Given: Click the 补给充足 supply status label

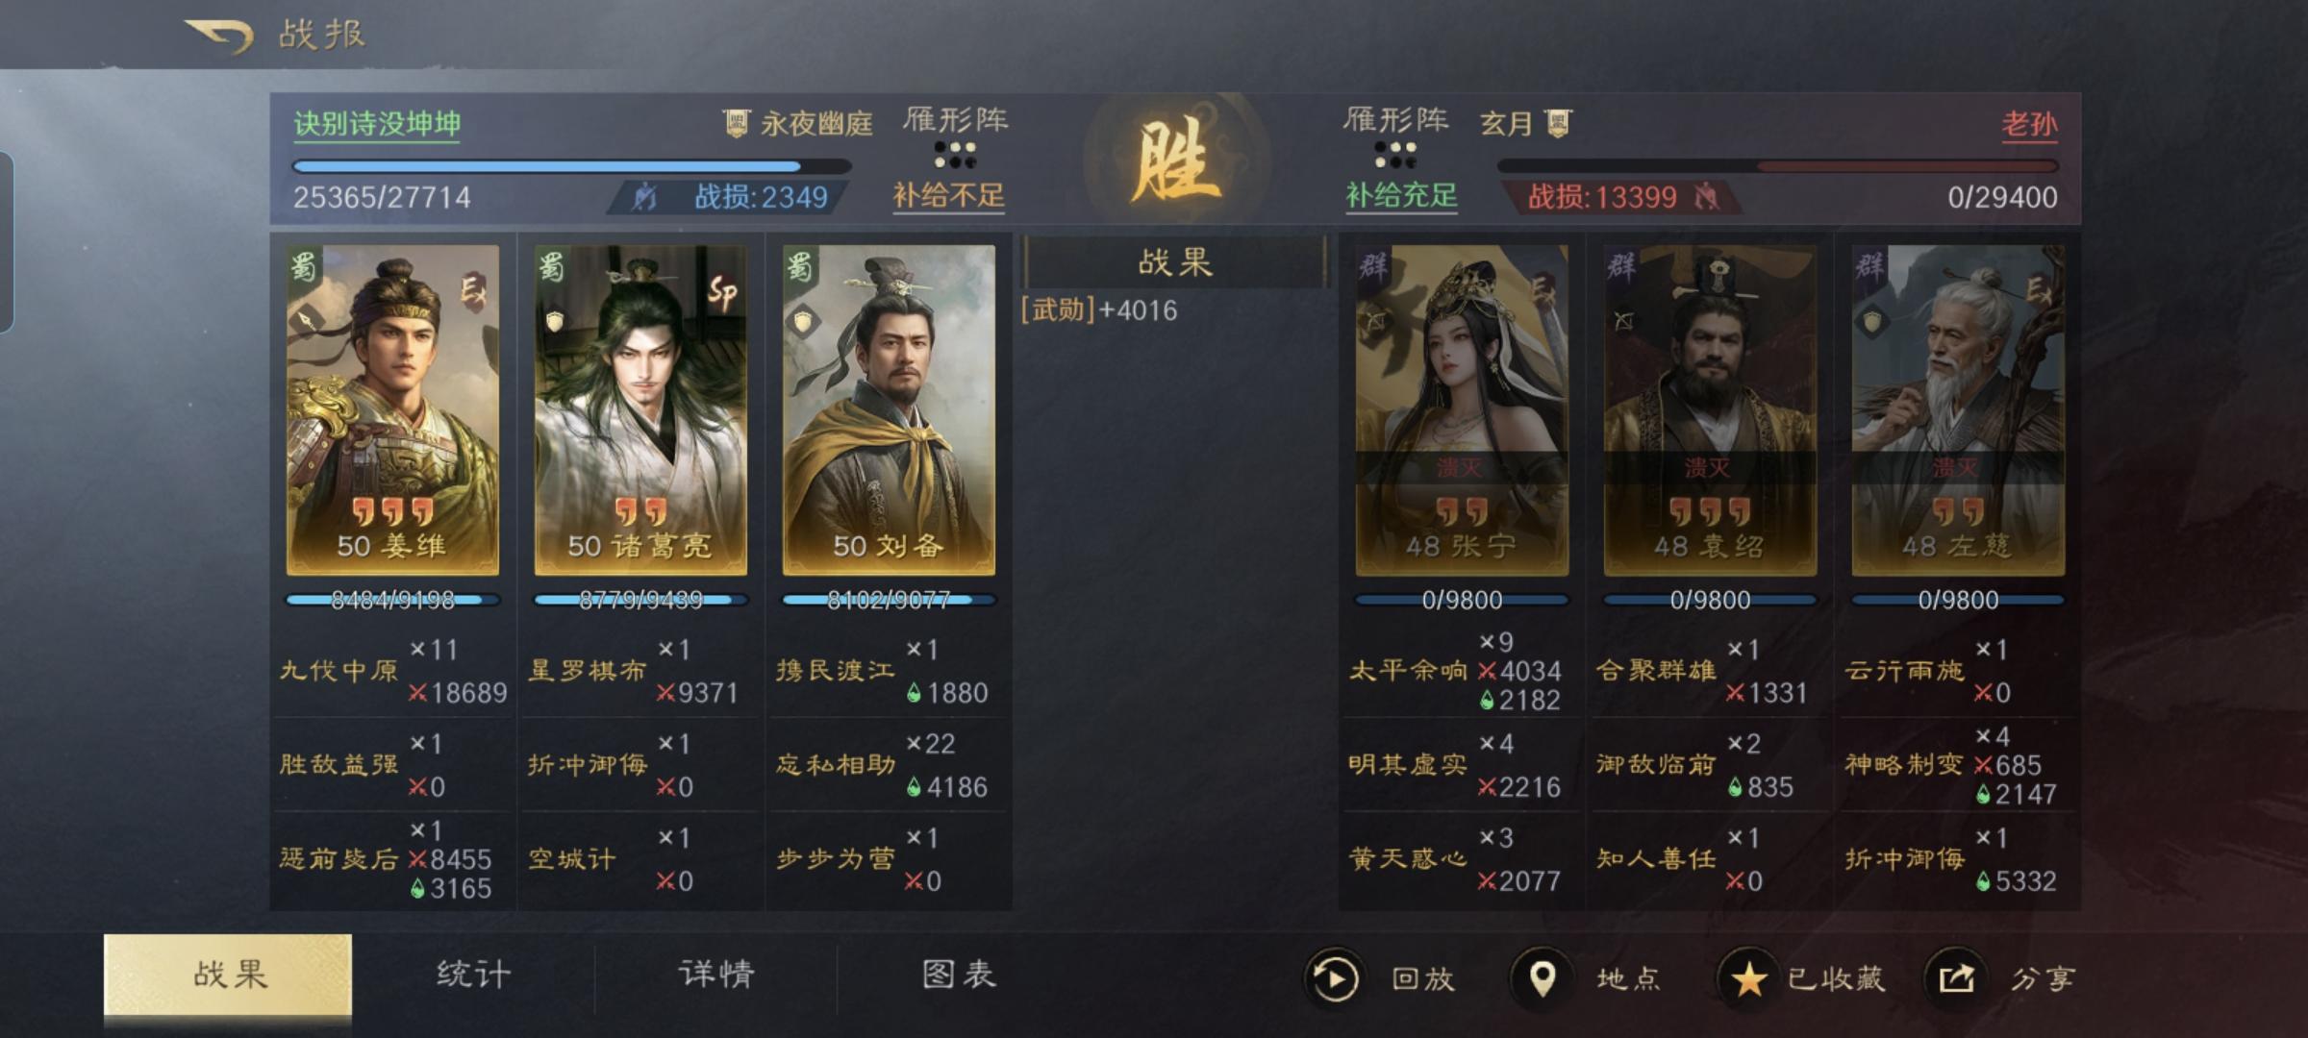Looking at the screenshot, I should click(1401, 196).
